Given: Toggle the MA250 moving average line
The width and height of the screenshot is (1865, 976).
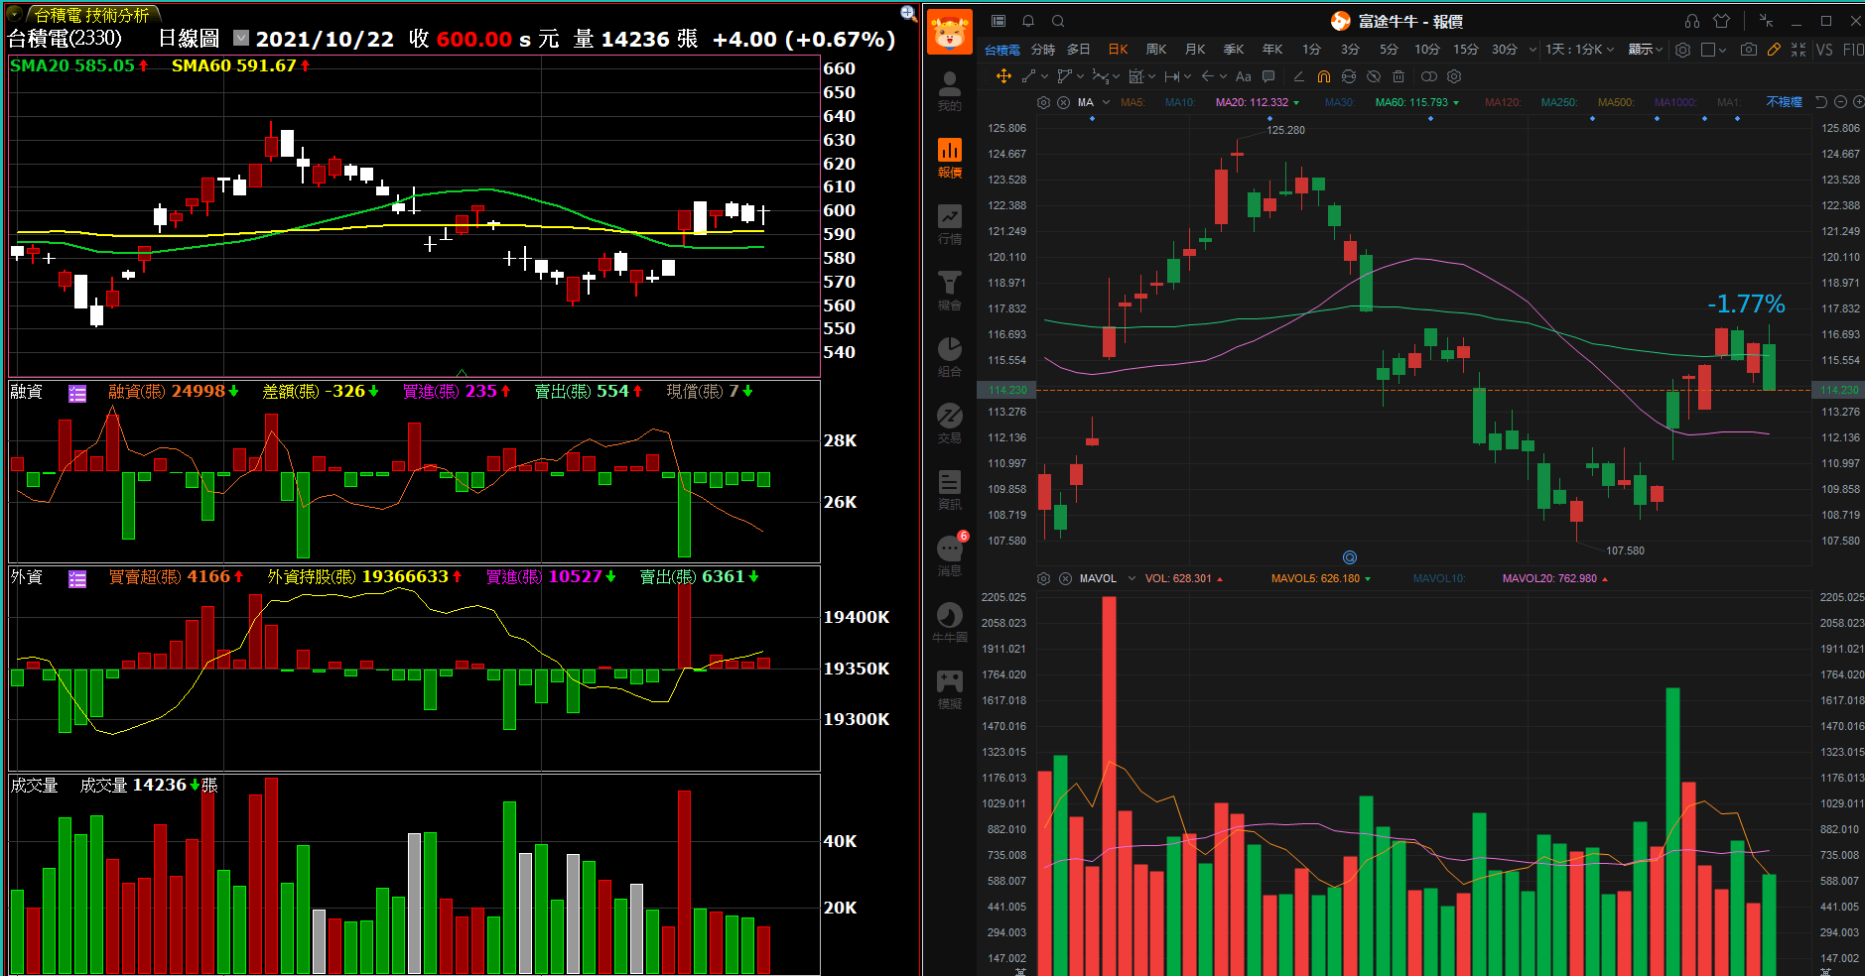Looking at the screenshot, I should click(1558, 102).
